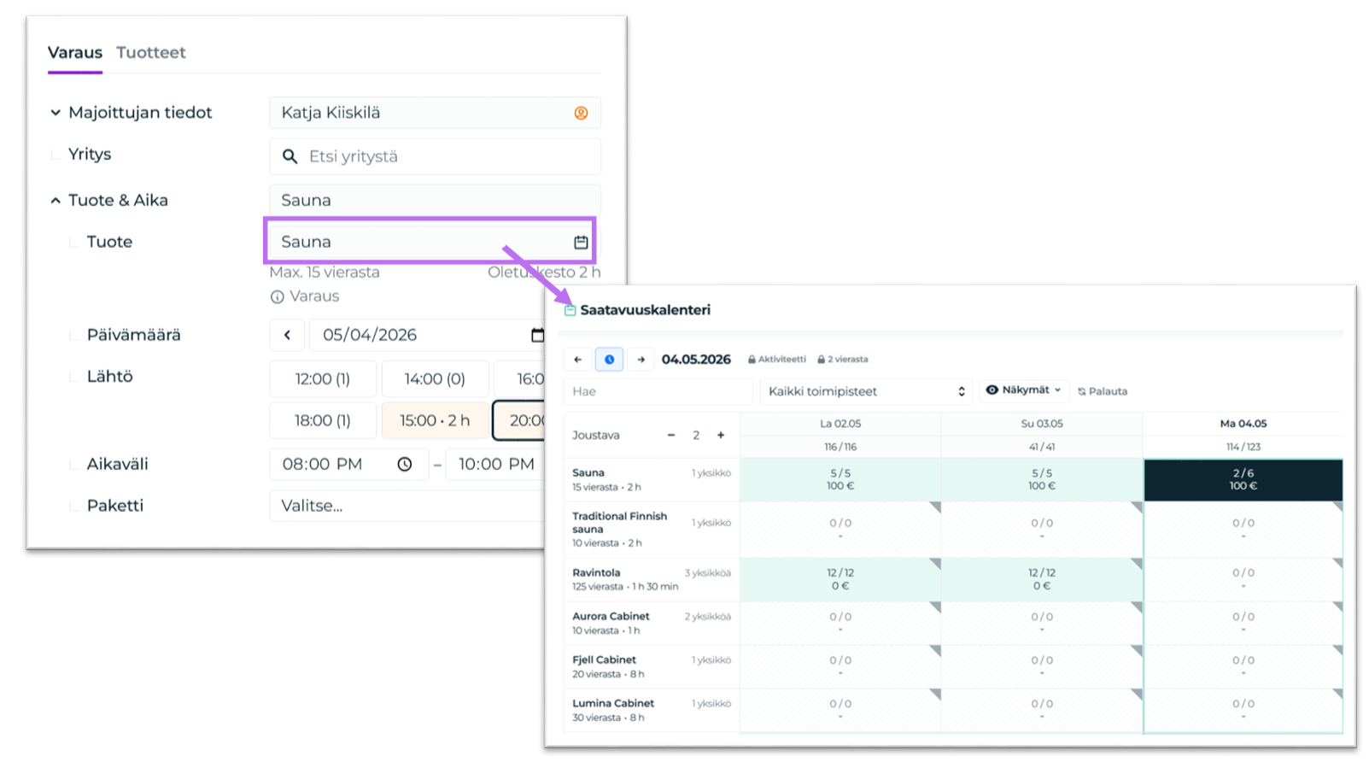The image size is (1369, 762).
Task: Click the minus button next to Joustava
Action: [671, 435]
